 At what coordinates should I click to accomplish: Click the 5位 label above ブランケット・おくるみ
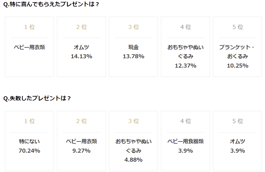[238, 27]
